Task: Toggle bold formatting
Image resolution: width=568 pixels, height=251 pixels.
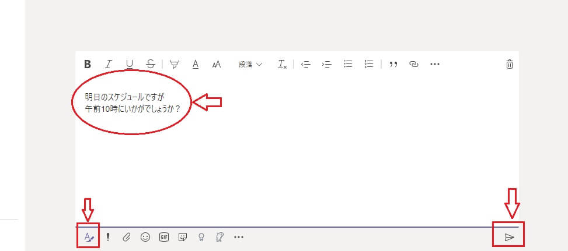Action: (x=88, y=65)
